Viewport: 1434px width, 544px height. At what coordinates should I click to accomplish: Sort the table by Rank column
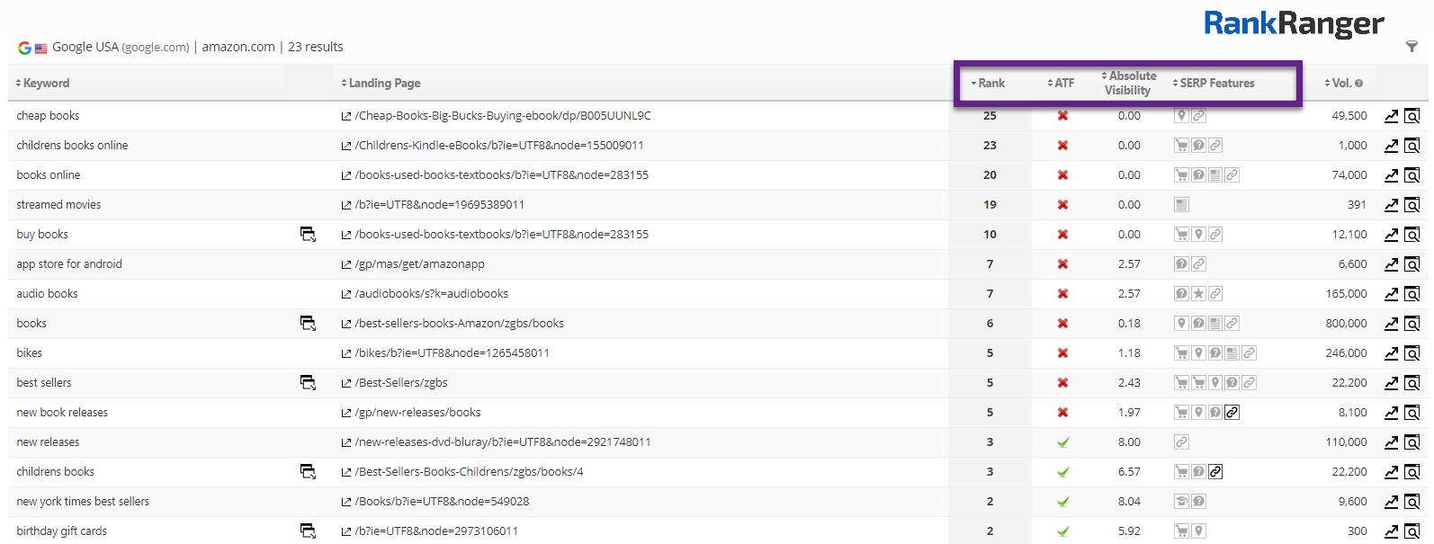(990, 84)
